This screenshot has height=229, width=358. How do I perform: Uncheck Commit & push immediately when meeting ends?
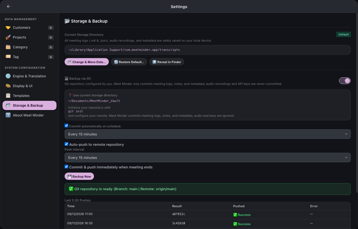pos(67,167)
